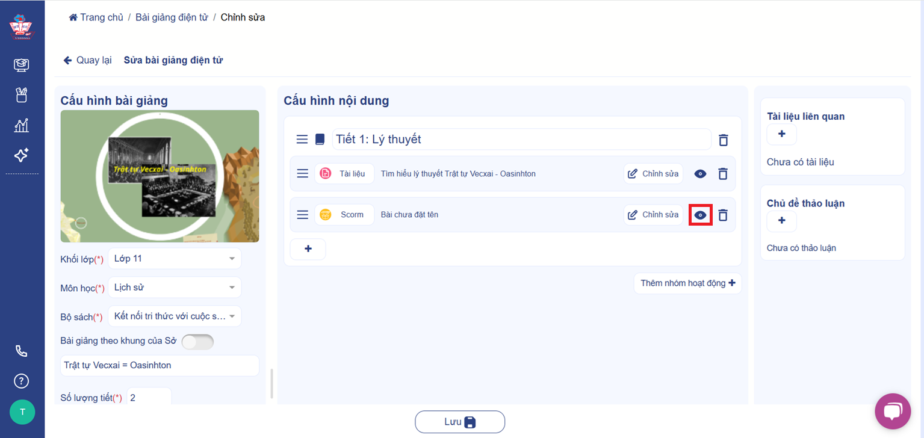
Task: Click the phone contact icon
Action: coord(22,351)
